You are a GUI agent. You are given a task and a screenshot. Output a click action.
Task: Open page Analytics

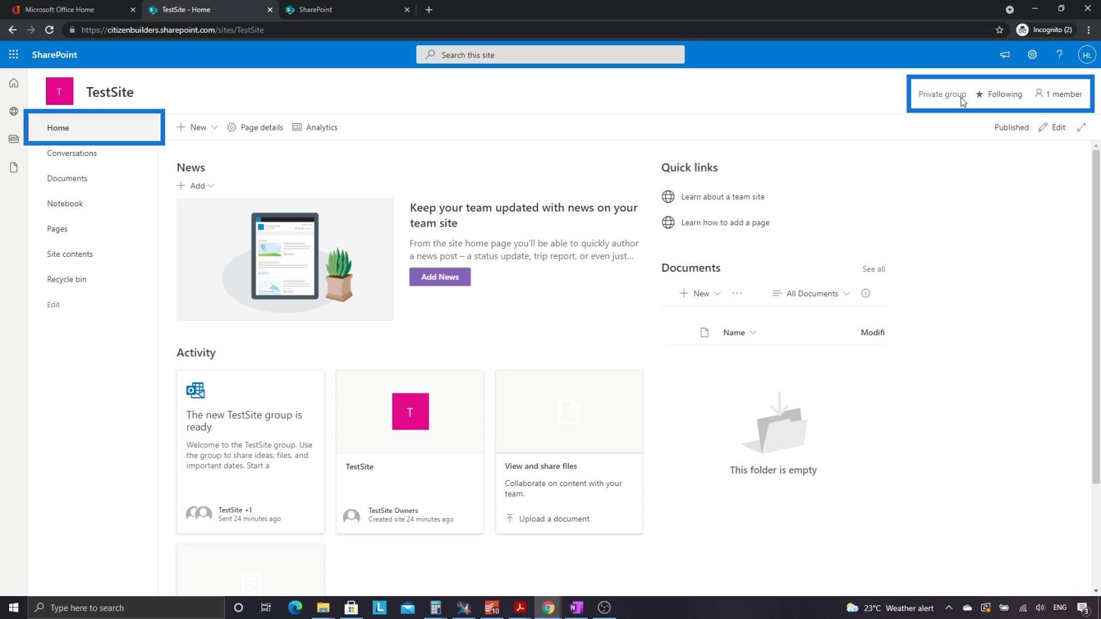315,127
